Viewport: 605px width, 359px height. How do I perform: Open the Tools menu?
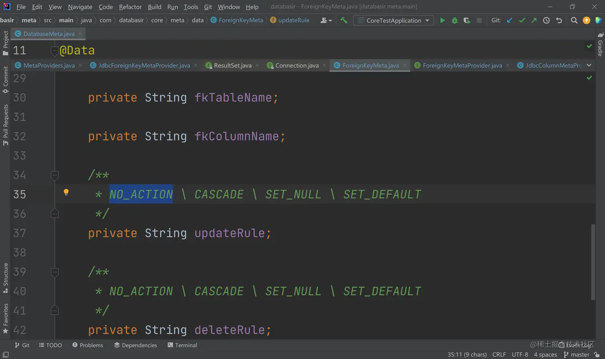191,7
